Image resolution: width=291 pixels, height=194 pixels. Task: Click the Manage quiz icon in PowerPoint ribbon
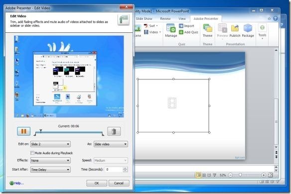pos(171,28)
